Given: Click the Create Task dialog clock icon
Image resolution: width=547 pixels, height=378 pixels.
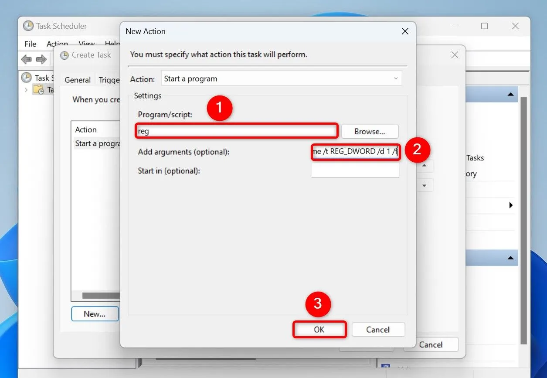Looking at the screenshot, I should point(64,55).
